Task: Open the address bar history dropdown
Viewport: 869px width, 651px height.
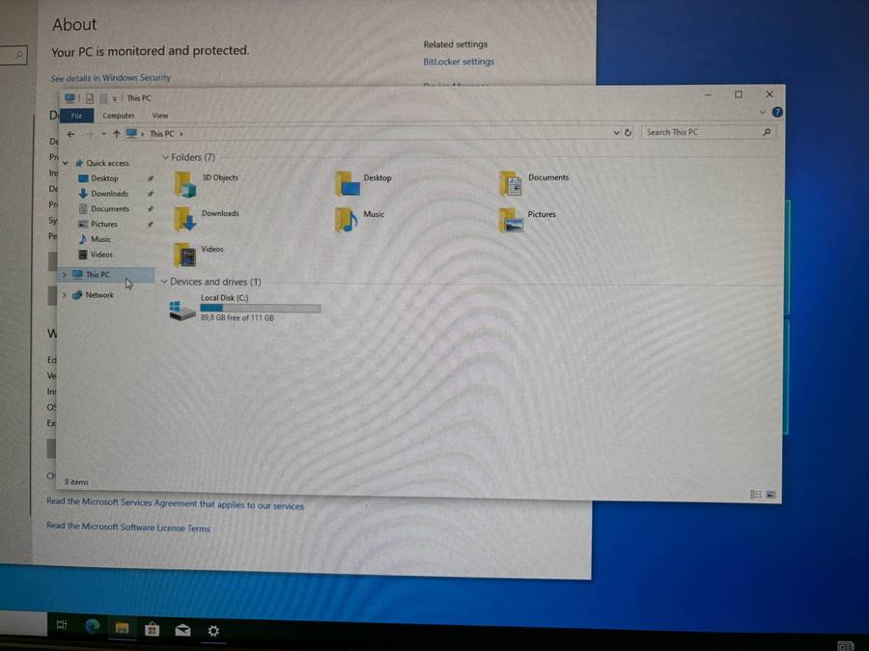Action: click(x=616, y=133)
